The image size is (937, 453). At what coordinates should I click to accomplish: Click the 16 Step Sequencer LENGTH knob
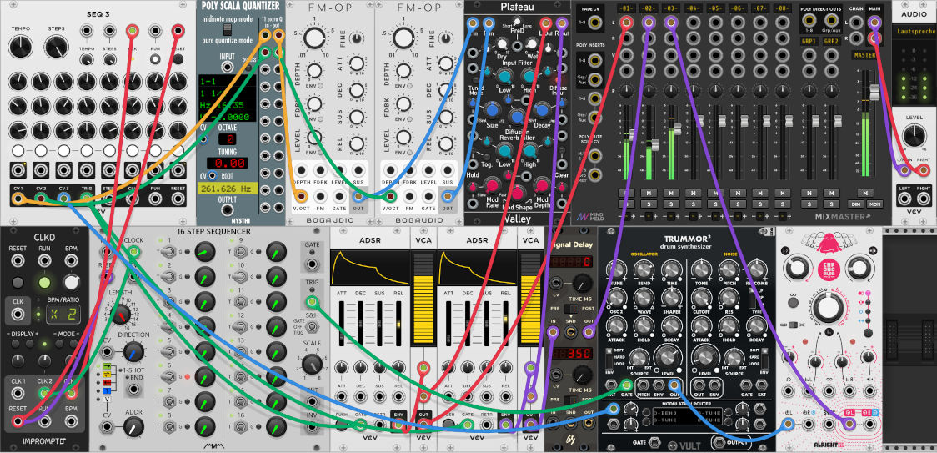tap(122, 313)
